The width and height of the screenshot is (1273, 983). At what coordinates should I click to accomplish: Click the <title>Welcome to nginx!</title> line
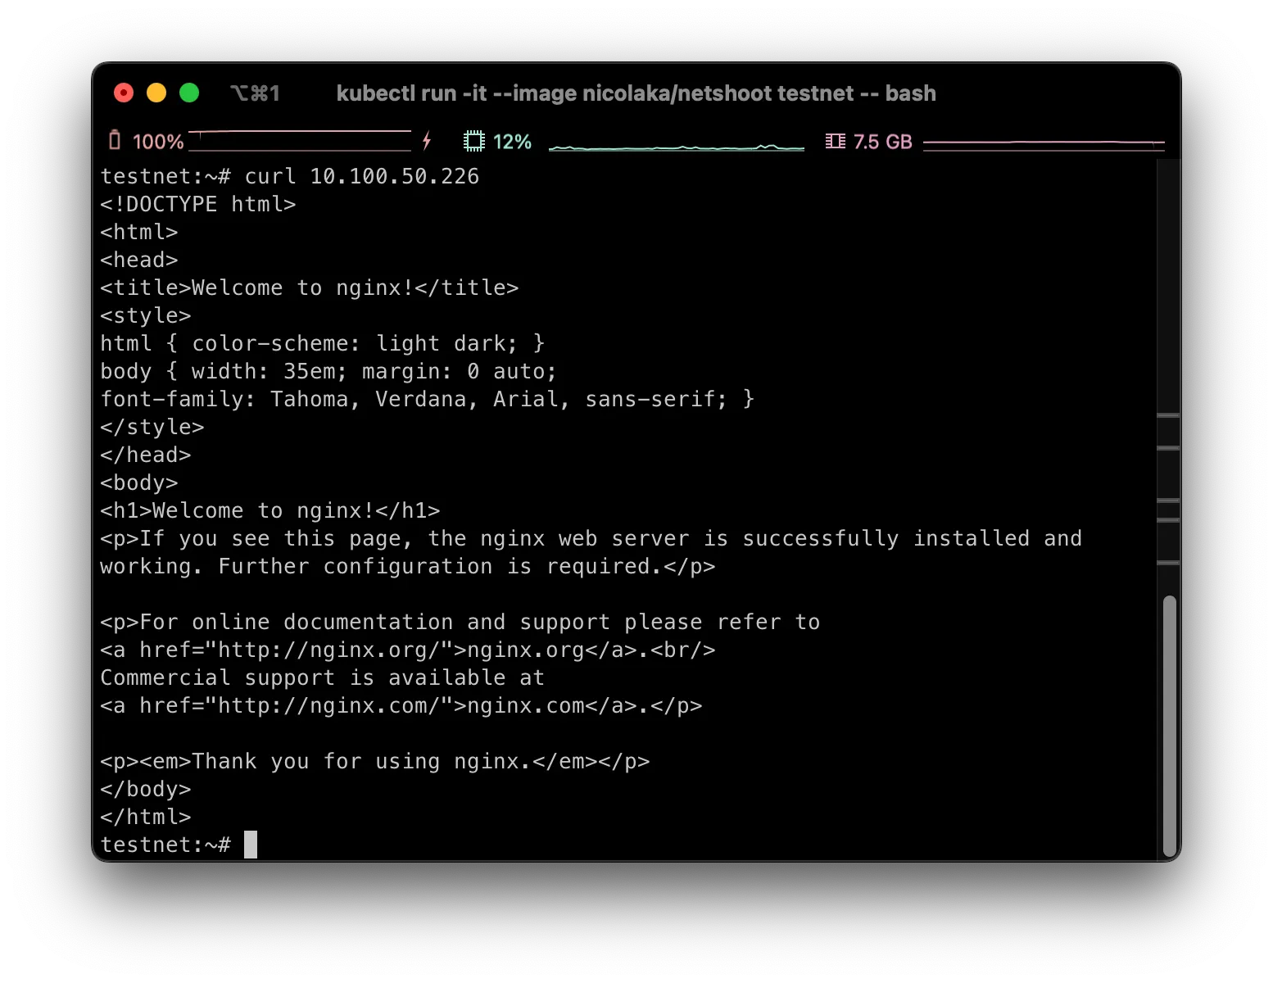point(310,288)
